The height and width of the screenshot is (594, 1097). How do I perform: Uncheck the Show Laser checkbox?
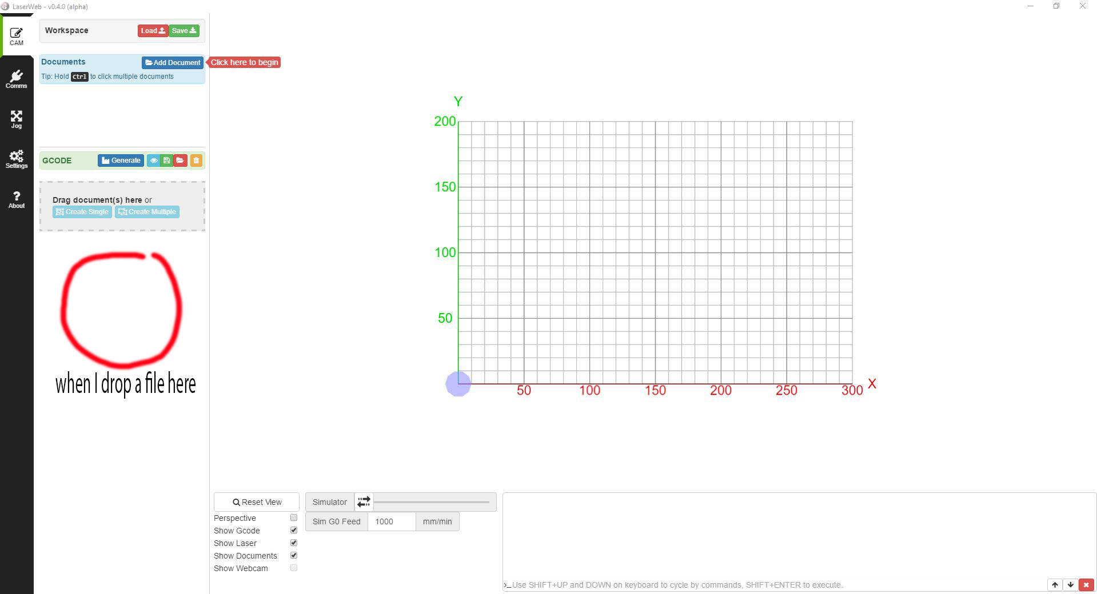point(294,543)
